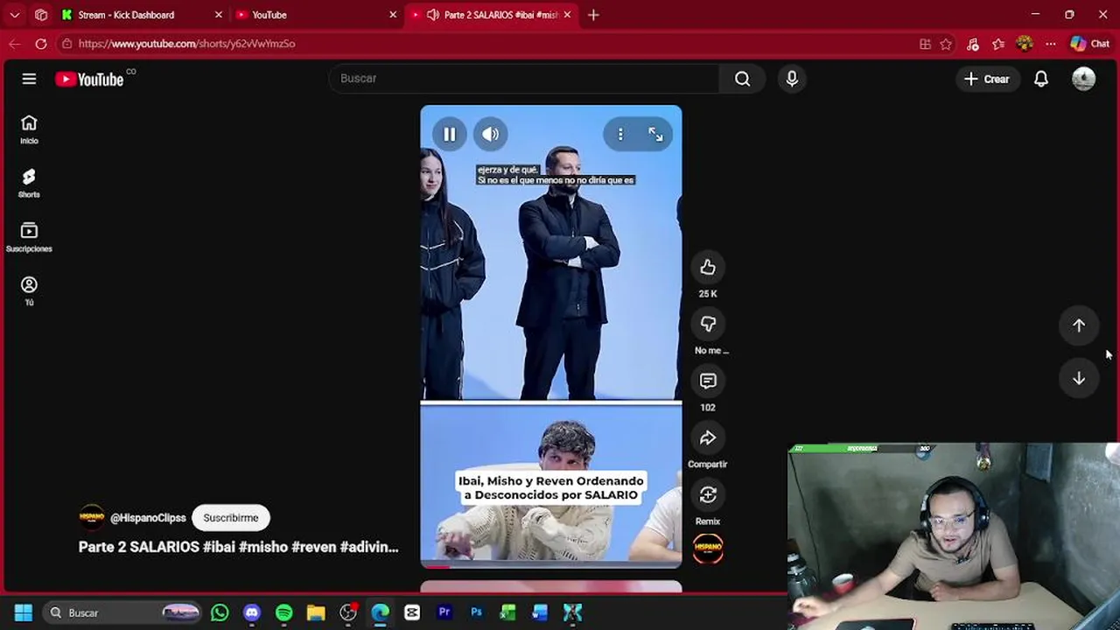
Task: Click the Crear button
Action: [987, 79]
